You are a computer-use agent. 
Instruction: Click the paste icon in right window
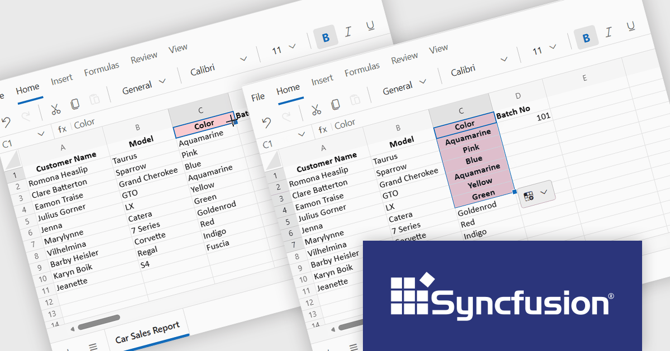click(355, 100)
